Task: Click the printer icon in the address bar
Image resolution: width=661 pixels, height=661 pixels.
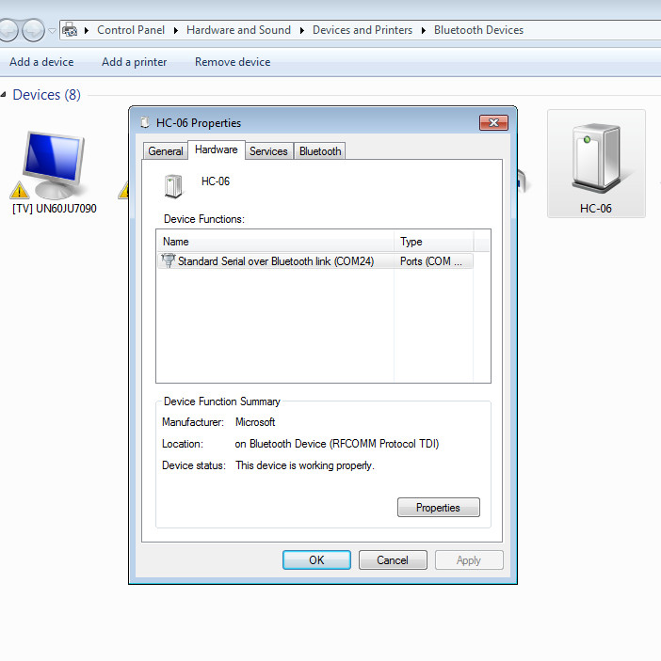Action: (x=70, y=30)
